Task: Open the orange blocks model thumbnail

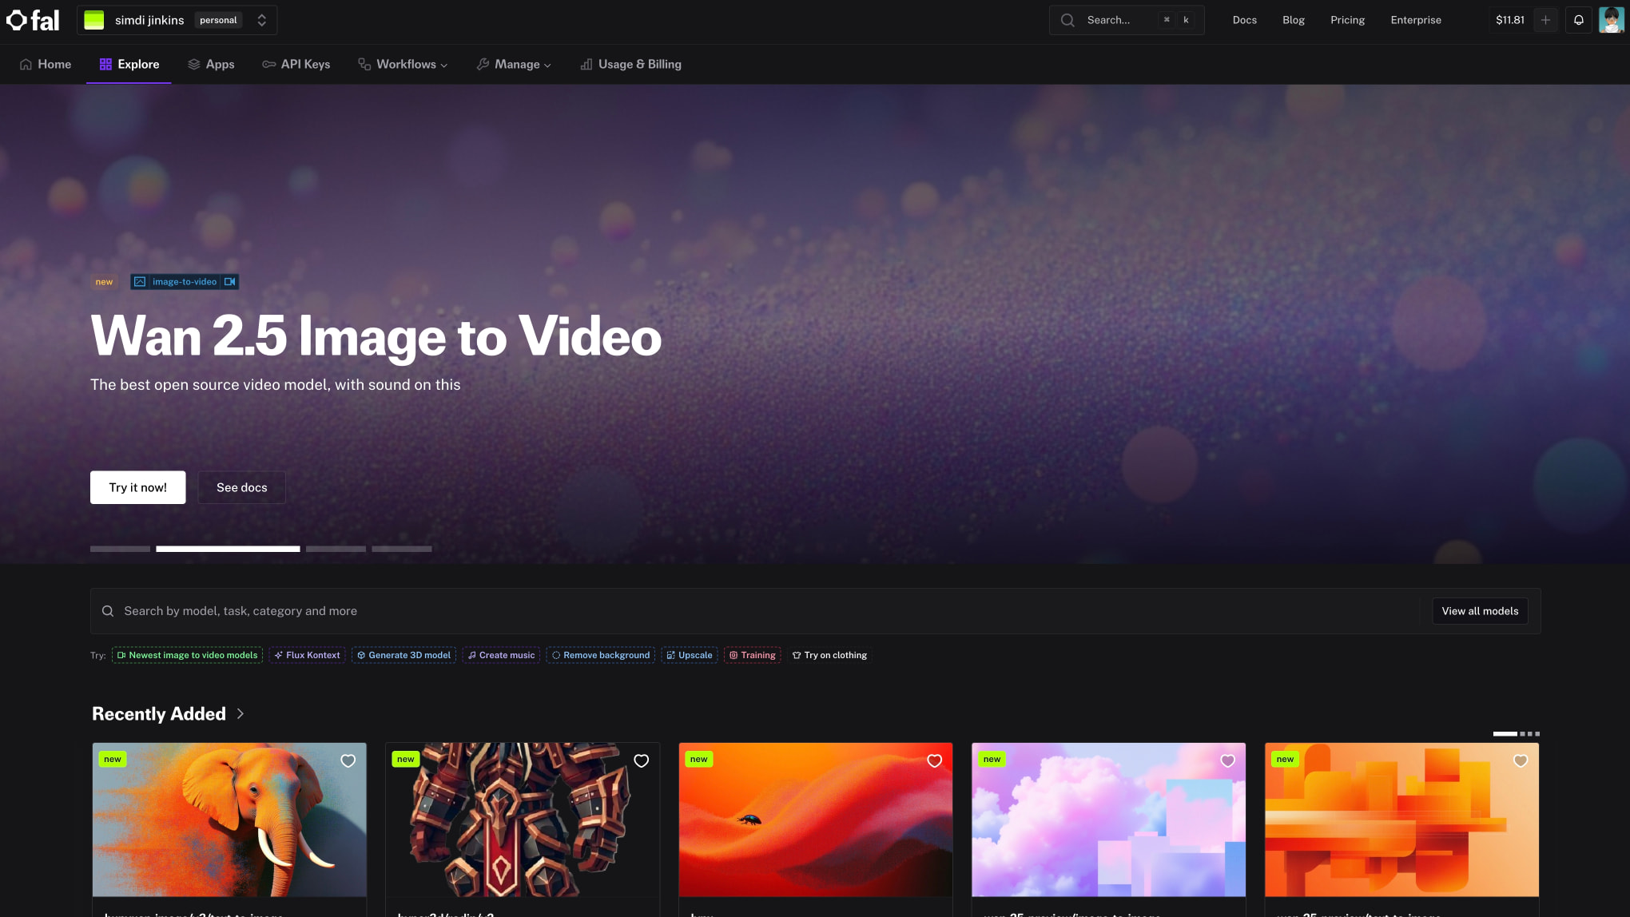Action: [x=1401, y=820]
